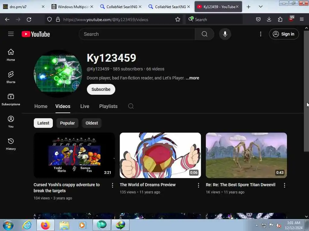Play the Spore creature thumbnail video
The image size is (309, 231).
tap(246, 156)
